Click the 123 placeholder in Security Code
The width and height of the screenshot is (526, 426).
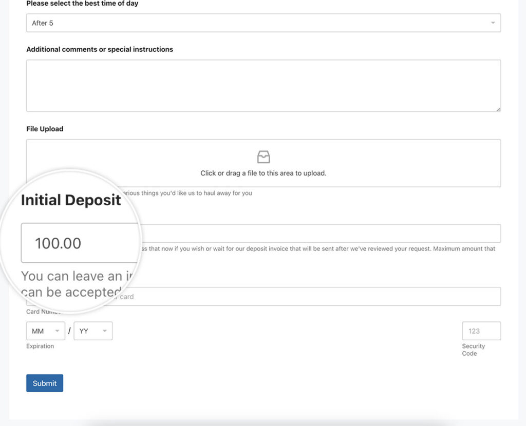pos(475,331)
